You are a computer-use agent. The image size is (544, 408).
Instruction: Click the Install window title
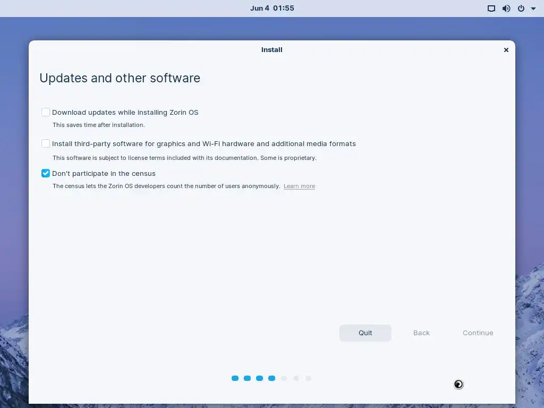click(x=271, y=50)
